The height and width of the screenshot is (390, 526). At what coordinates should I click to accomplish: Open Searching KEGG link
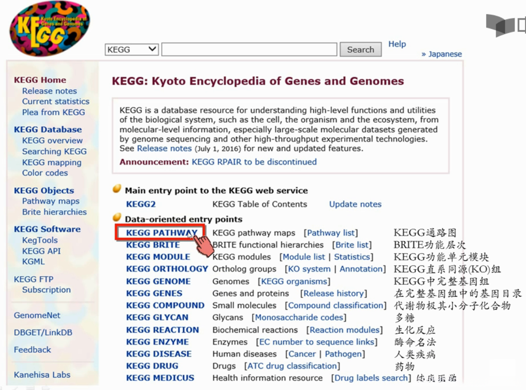54,151
